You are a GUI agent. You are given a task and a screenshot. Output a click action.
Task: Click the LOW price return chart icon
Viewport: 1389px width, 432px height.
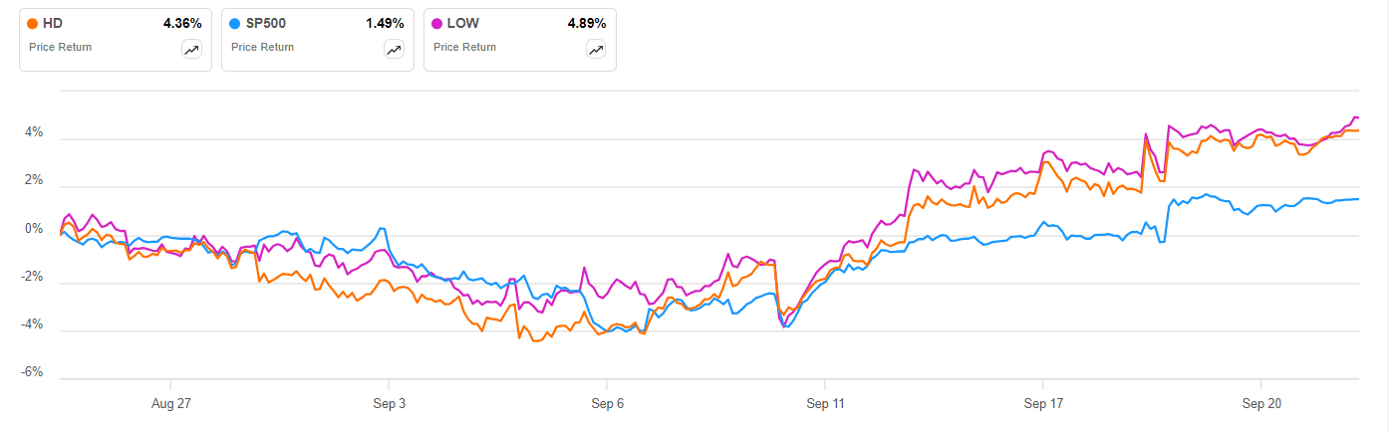pos(596,50)
